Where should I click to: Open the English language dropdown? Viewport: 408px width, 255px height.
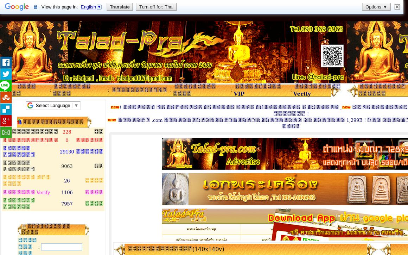click(91, 7)
